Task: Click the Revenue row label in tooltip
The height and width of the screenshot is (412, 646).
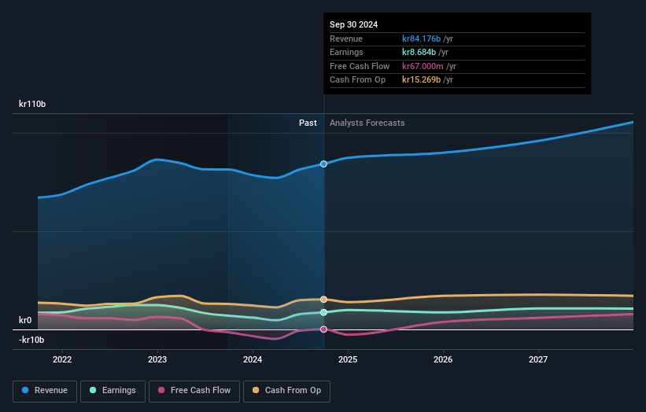Action: (x=346, y=39)
